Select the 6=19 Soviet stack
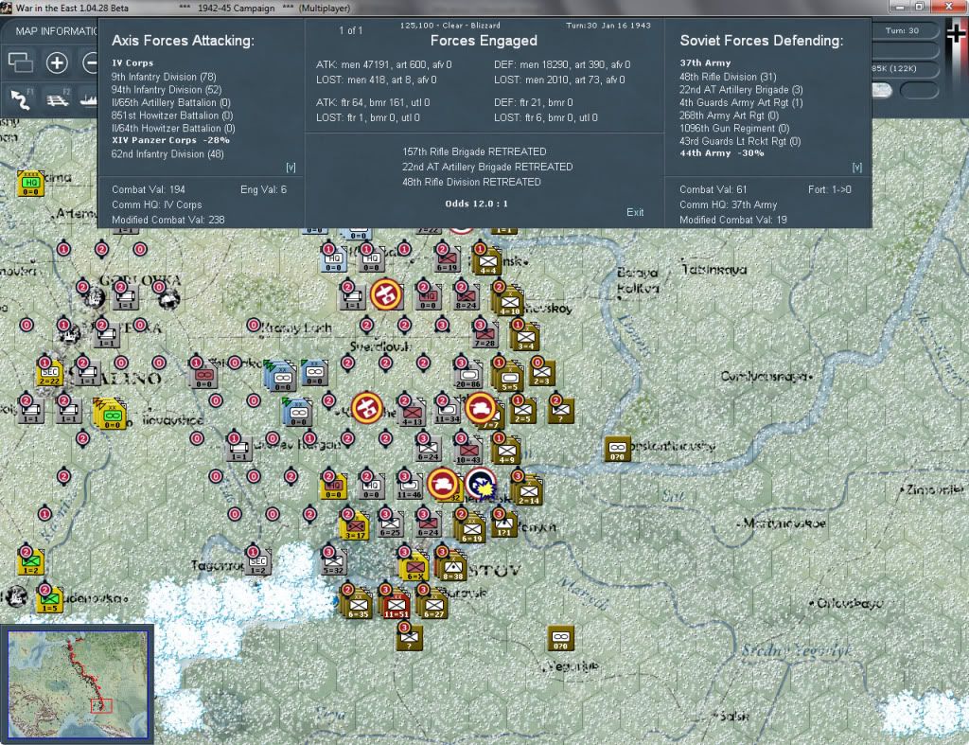This screenshot has width=969, height=745. 471,530
